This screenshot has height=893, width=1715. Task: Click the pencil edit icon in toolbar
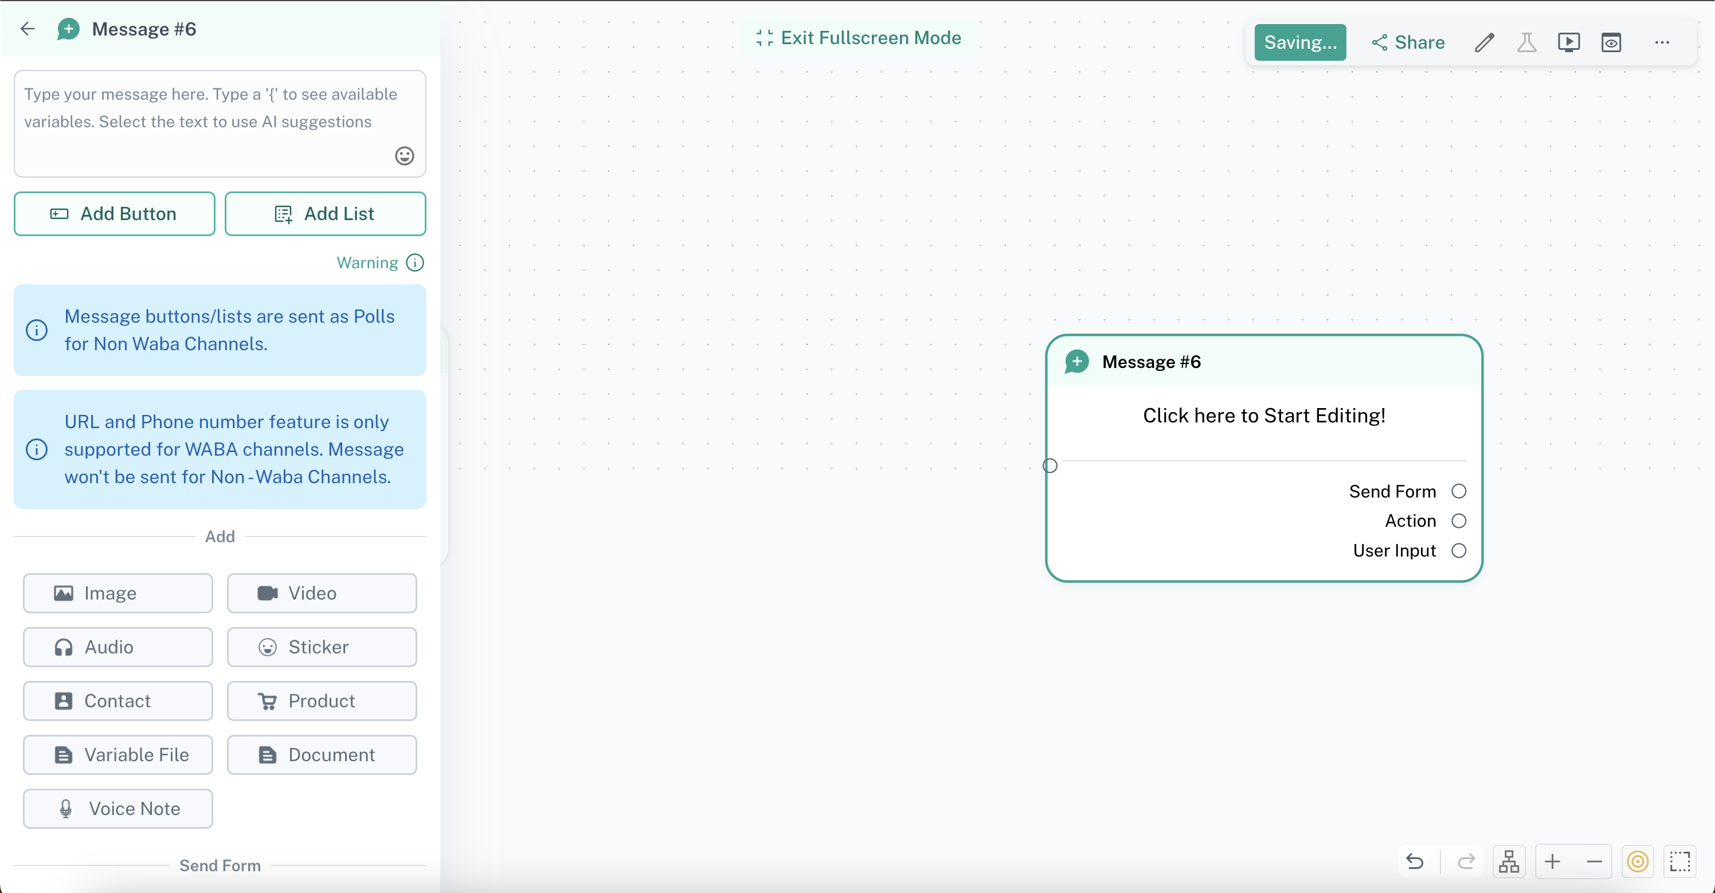[1484, 42]
